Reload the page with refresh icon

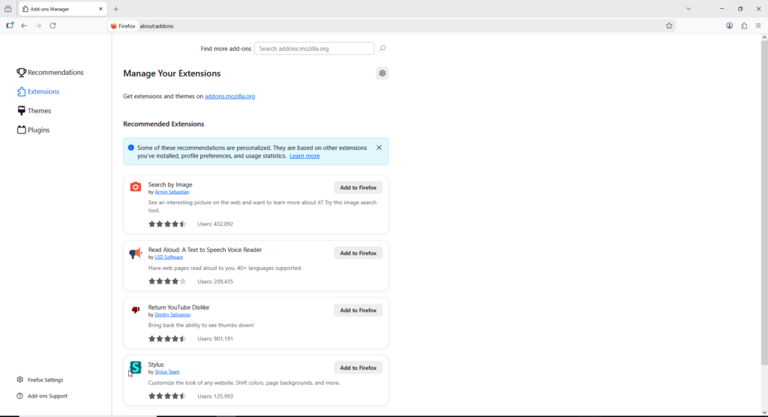tap(53, 25)
